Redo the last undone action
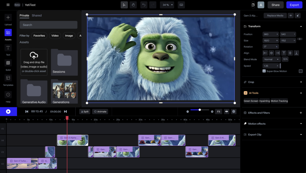Image resolution: width=306 pixels, height=173 pixels. (x=153, y=5)
